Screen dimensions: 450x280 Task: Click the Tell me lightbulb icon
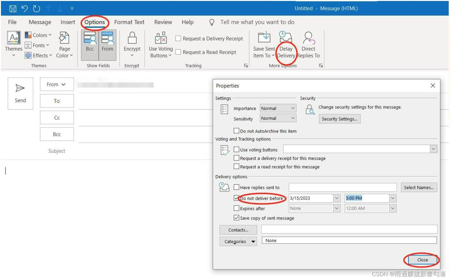[212, 22]
